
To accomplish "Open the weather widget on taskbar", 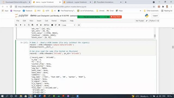I will click(140, 96).
